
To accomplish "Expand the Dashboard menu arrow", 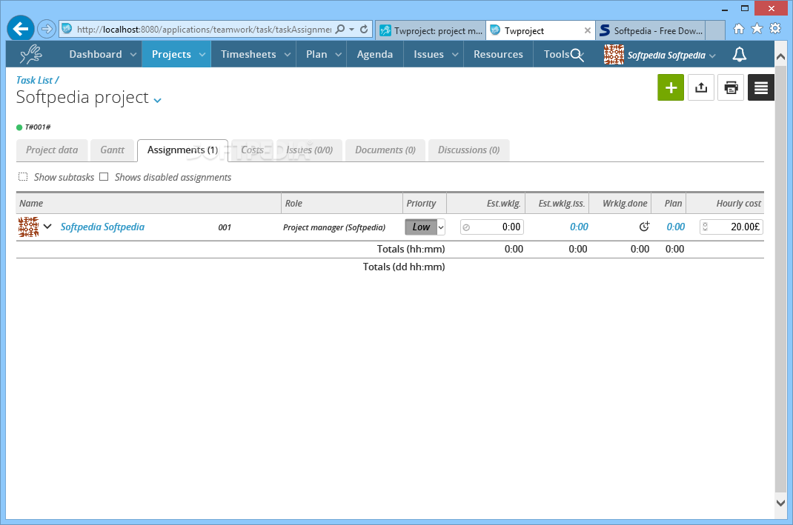I will tap(133, 55).
